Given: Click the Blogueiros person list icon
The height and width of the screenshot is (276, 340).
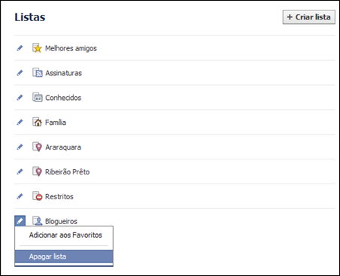Looking at the screenshot, I should [x=37, y=221].
